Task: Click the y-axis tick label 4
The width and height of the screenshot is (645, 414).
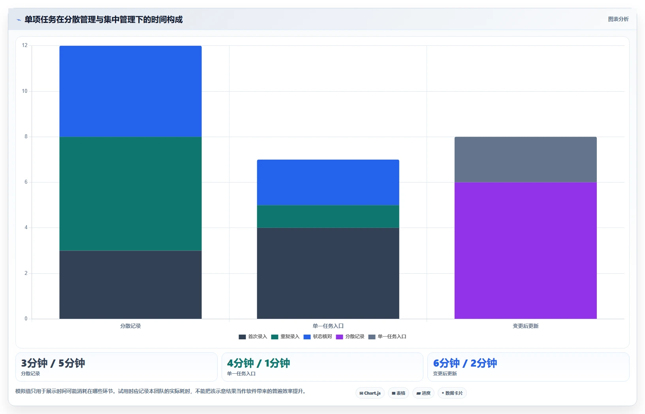Action: (26, 228)
